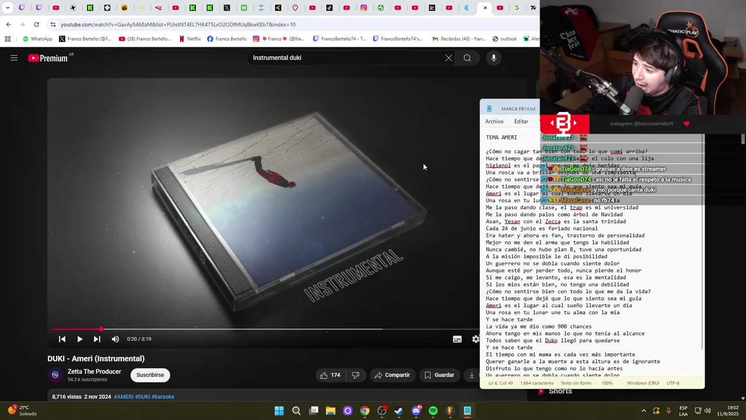Switch to the Google browser tab
746x420 pixels.
516,8
